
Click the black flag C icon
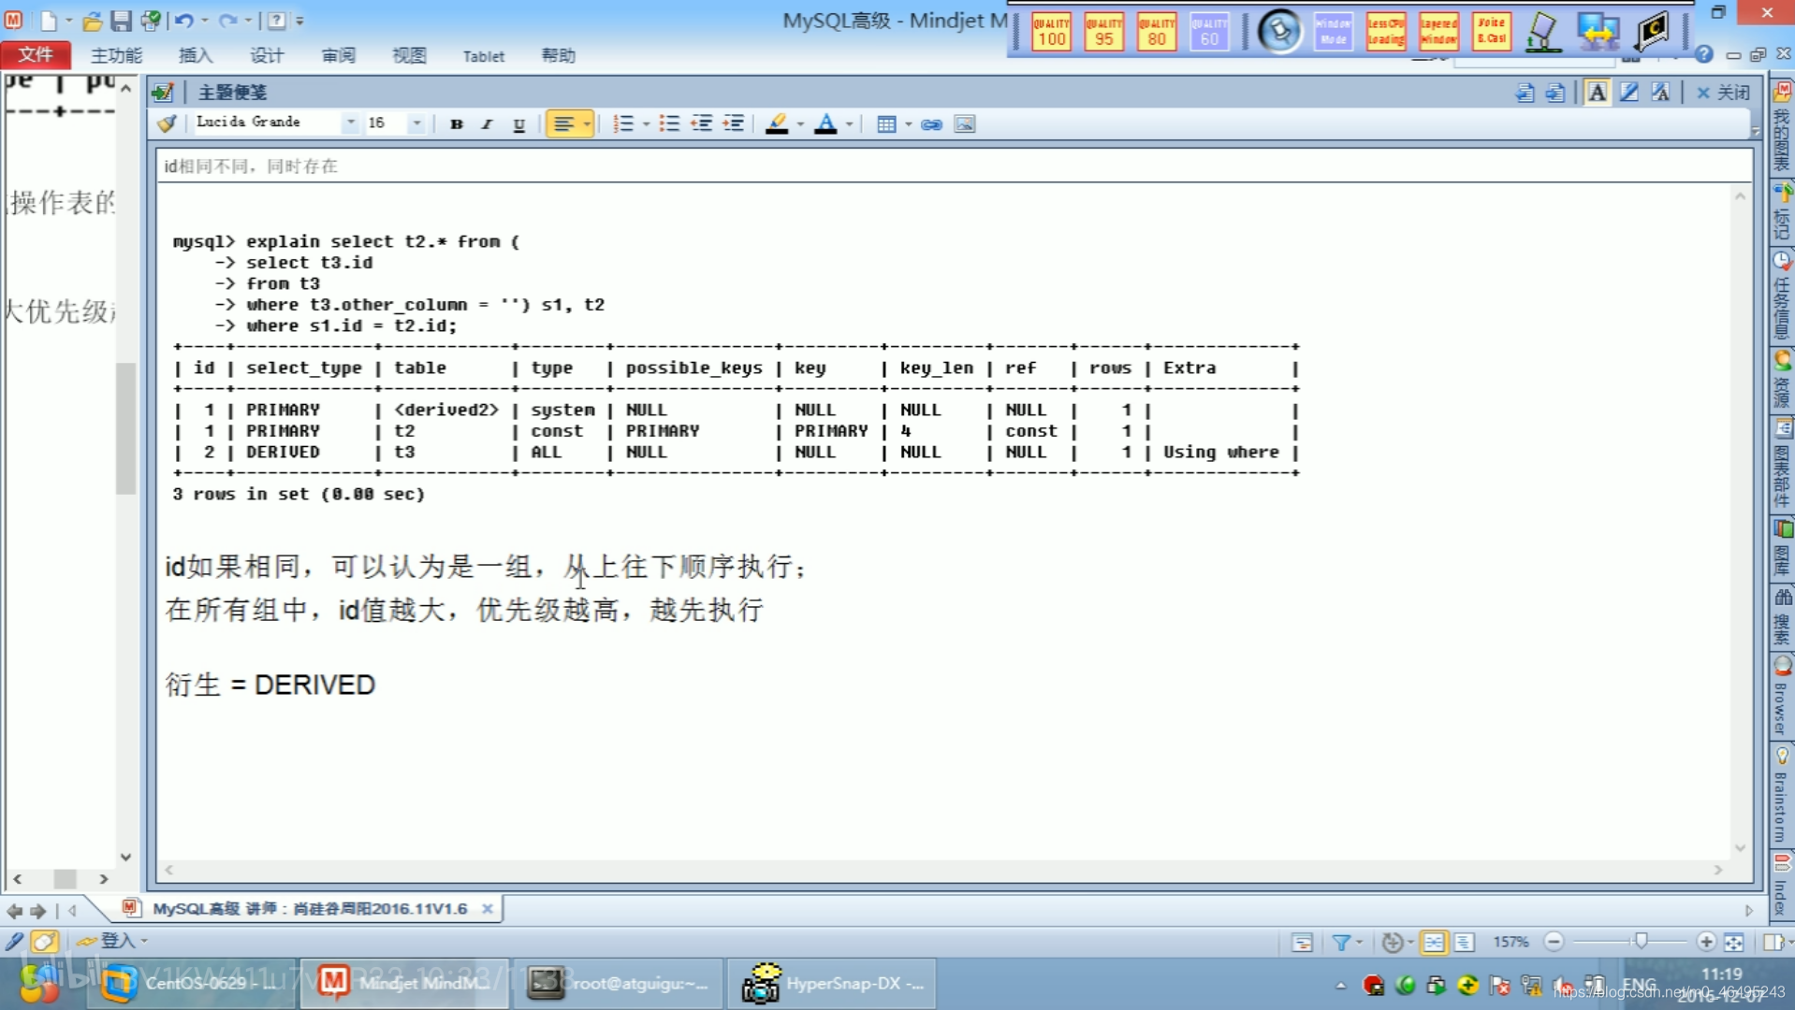[1653, 32]
